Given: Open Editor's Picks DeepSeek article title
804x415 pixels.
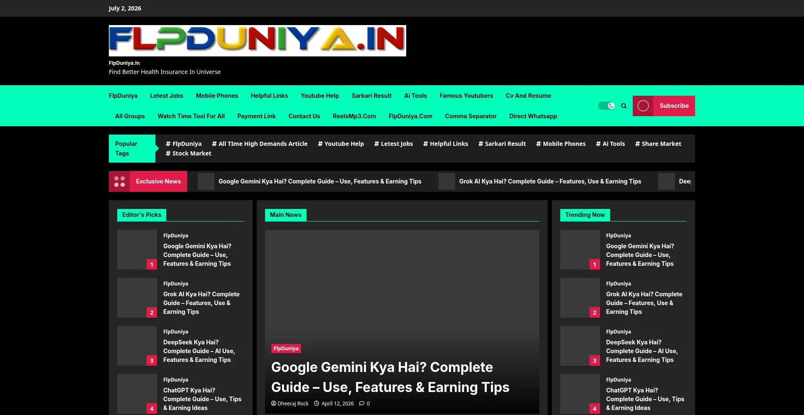Looking at the screenshot, I should (x=199, y=351).
